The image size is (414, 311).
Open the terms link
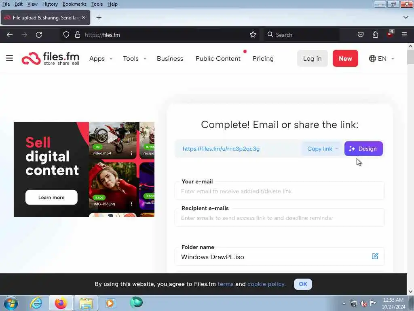[x=226, y=284]
